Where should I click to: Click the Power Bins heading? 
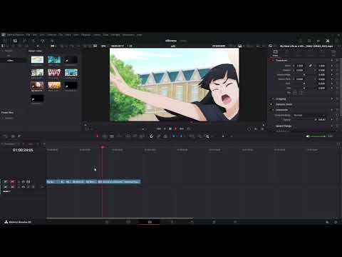tap(7, 113)
